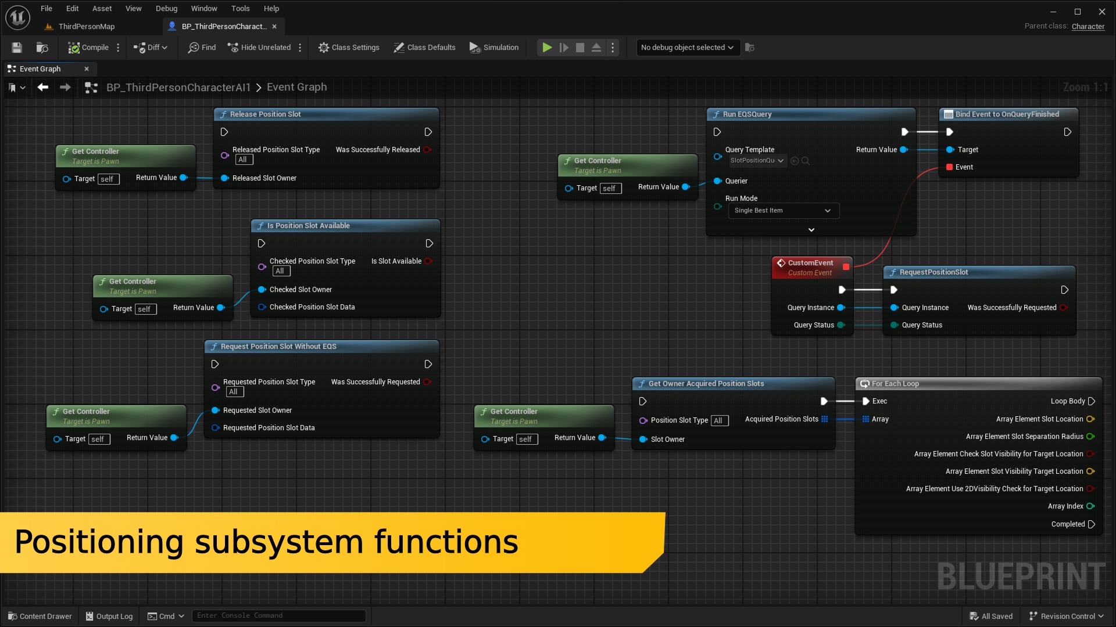Toggle Was Successfully Released output pin
This screenshot has height=627, width=1116.
pos(428,150)
